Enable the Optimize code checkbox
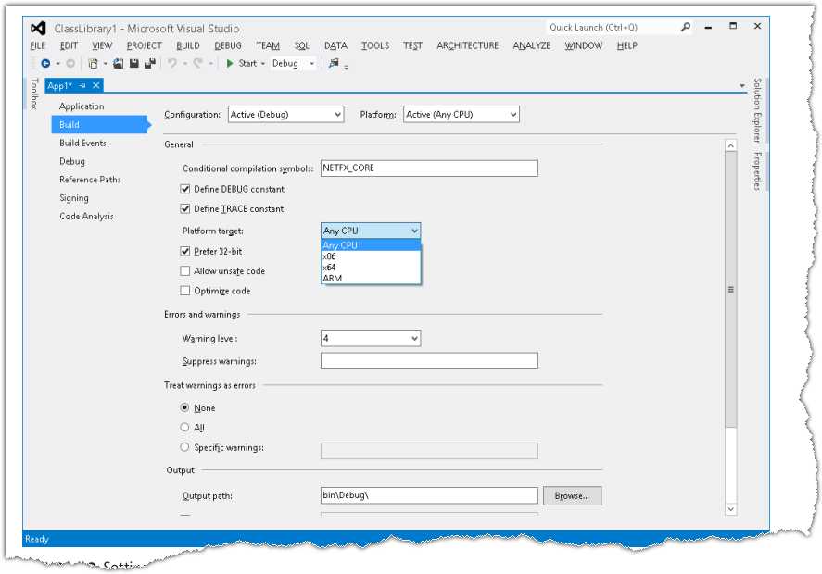This screenshot has height=574, width=822. tap(185, 291)
